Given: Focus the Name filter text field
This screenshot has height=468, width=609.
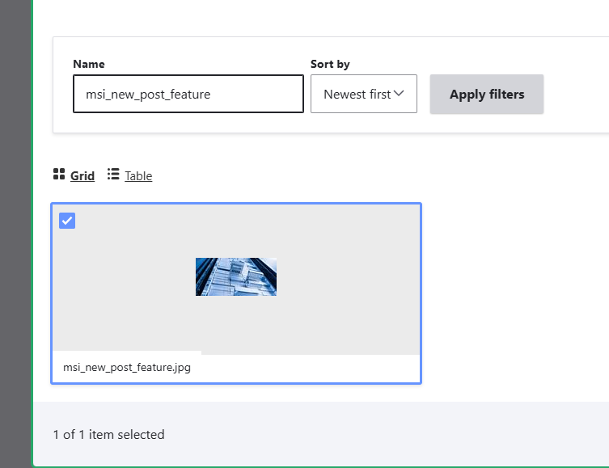Looking at the screenshot, I should [x=188, y=94].
